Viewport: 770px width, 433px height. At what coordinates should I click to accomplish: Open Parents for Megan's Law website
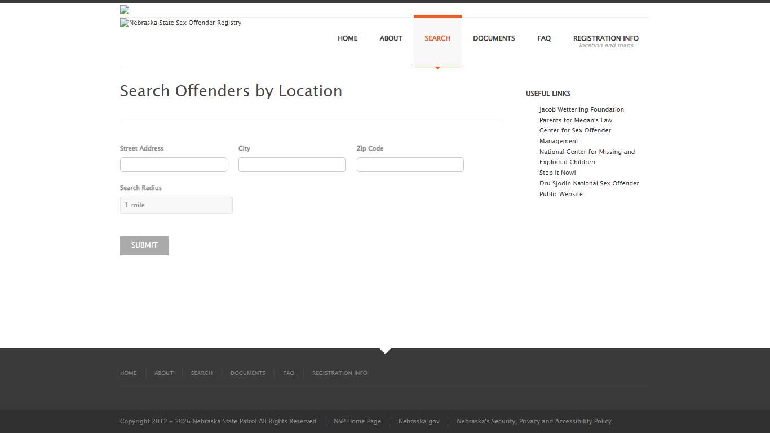point(576,120)
